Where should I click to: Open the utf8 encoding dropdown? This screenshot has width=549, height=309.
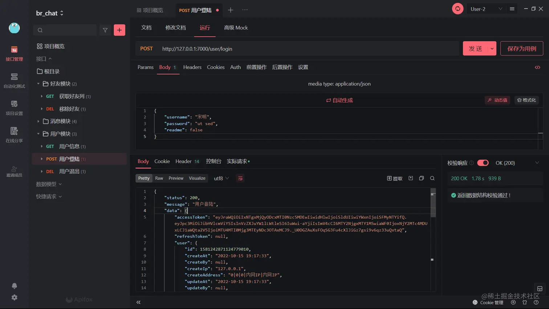221,178
